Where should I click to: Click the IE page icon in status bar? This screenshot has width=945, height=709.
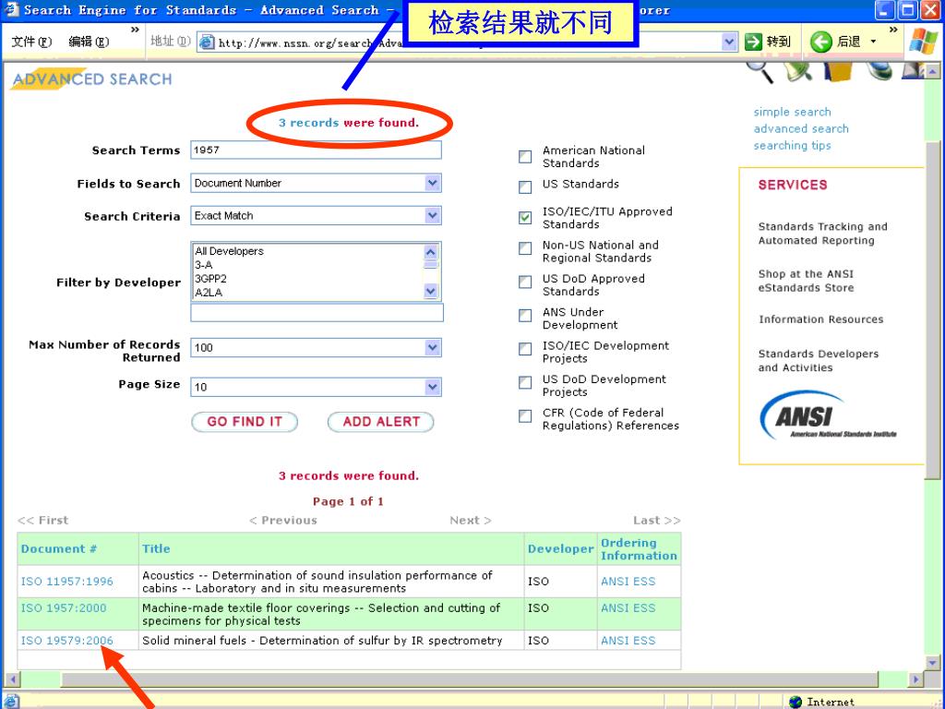tap(12, 702)
